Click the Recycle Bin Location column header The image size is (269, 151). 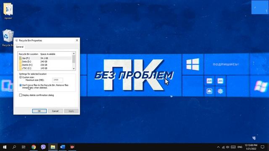click(x=29, y=54)
